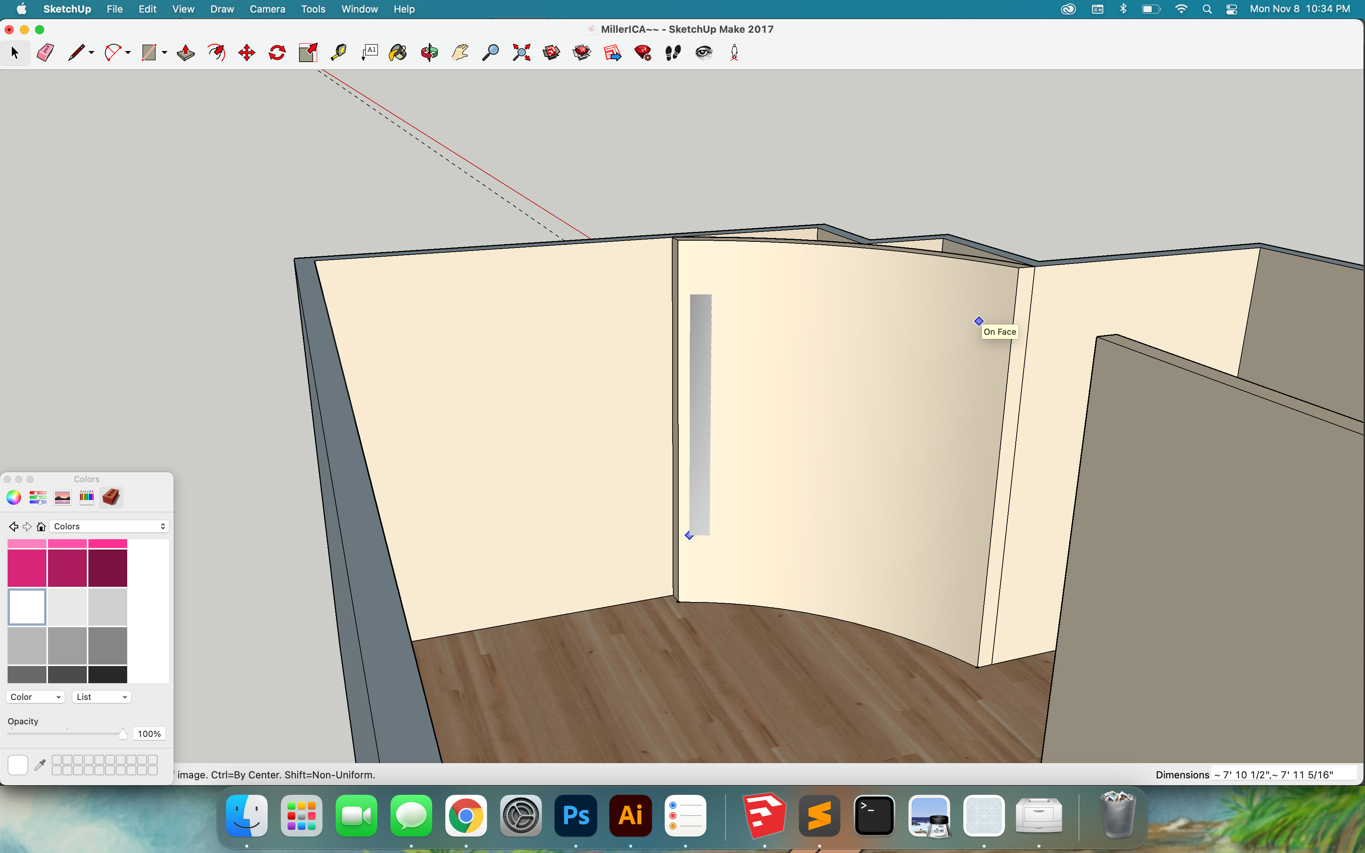Switch to the pencils color picker
1365x853 pixels.
(86, 497)
